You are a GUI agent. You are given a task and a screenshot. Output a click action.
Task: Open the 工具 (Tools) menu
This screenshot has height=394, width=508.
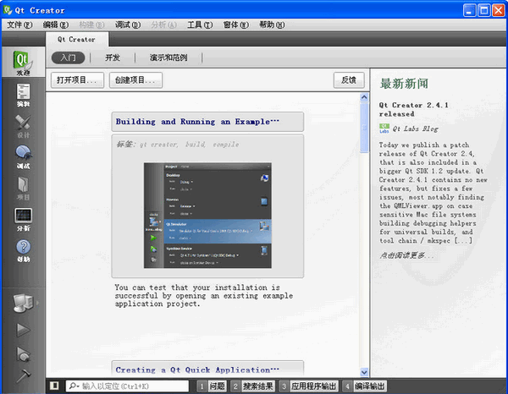click(x=200, y=25)
